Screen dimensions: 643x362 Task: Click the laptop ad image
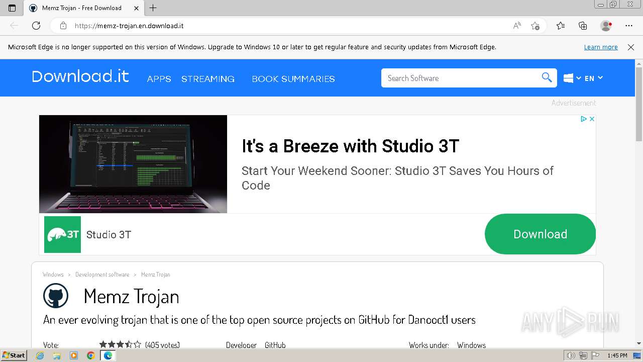(x=133, y=164)
